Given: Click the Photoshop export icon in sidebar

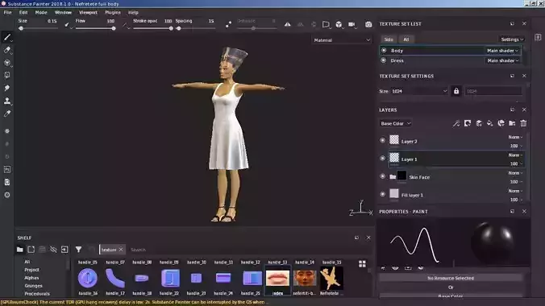Looking at the screenshot, I should pos(7,169).
